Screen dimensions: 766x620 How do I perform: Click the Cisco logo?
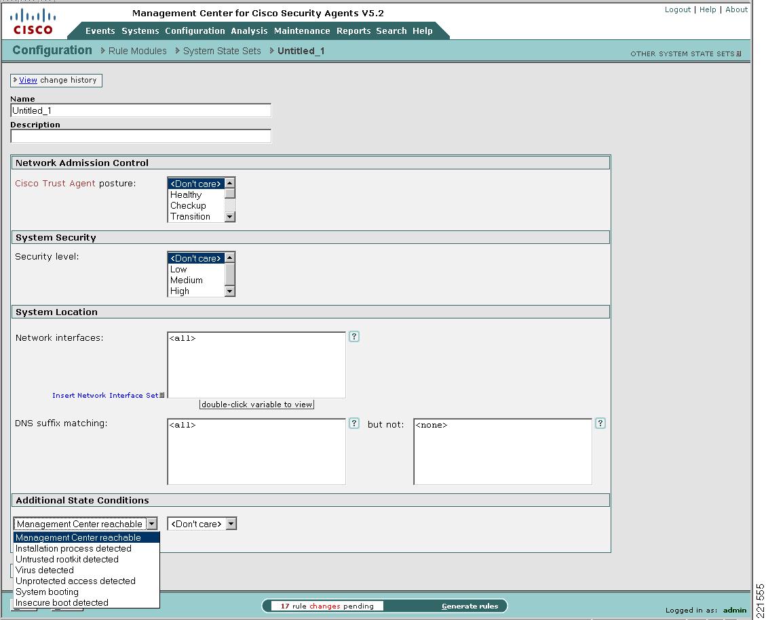[33, 22]
